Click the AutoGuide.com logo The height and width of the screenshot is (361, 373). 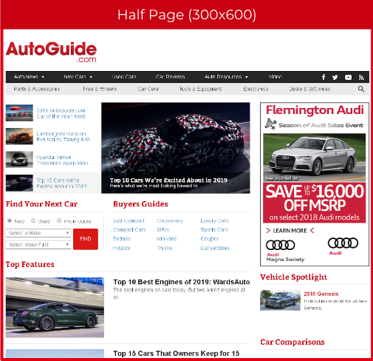pyautogui.click(x=51, y=52)
